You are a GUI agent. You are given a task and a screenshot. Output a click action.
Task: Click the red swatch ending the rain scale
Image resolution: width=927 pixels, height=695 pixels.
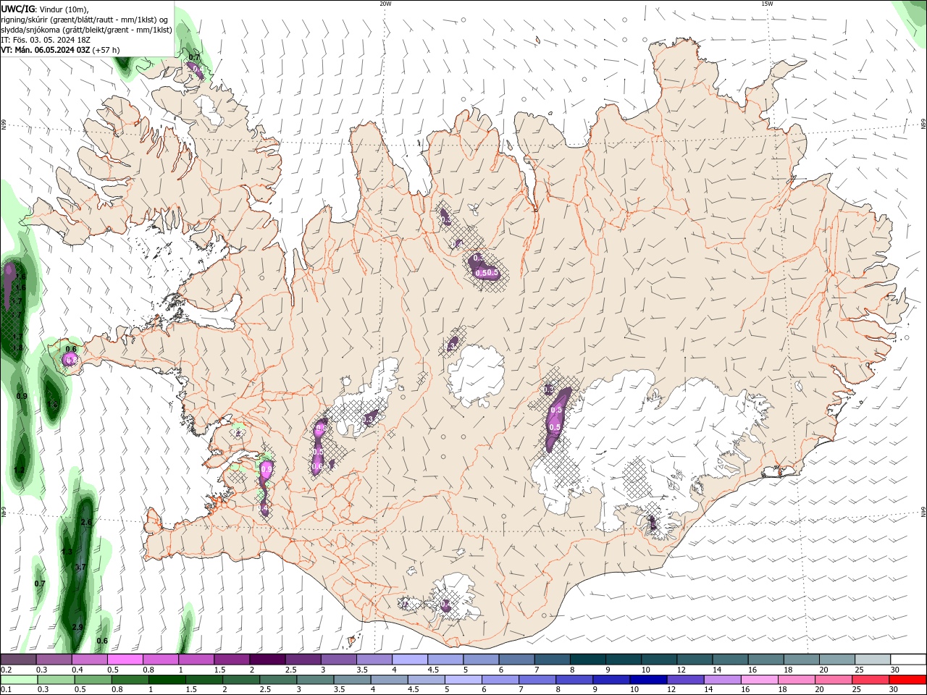tap(908, 680)
